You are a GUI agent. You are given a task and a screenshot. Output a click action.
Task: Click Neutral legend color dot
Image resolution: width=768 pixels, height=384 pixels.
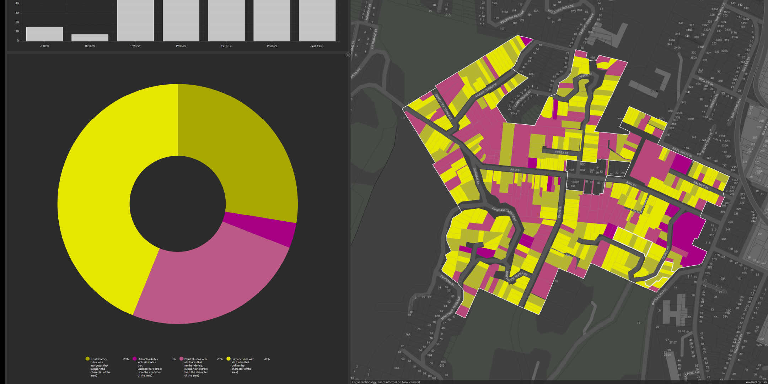181,359
